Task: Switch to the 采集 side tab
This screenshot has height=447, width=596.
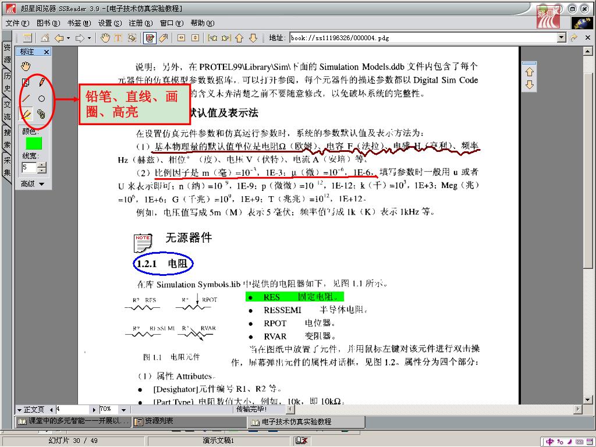Action: coord(7,166)
